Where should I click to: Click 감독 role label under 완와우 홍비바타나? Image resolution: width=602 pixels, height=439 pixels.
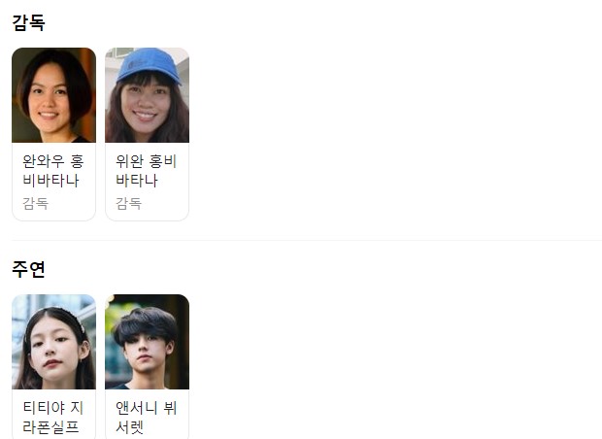(x=35, y=204)
